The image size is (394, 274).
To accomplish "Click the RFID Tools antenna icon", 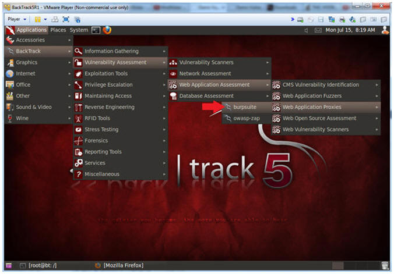I will click(x=79, y=119).
